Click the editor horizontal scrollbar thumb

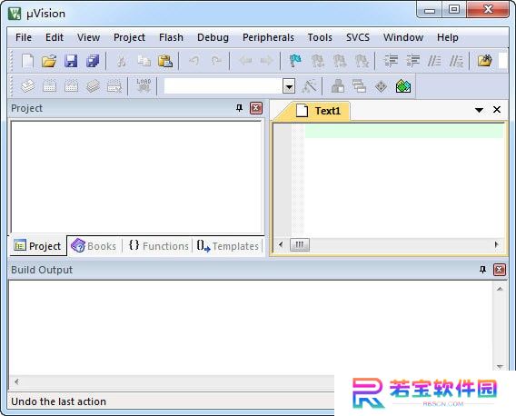(300, 244)
